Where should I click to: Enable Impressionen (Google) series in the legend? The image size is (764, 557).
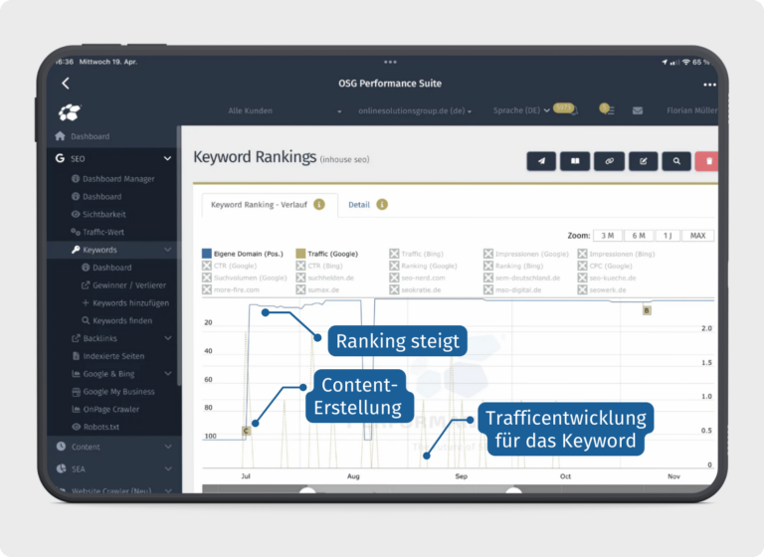(x=526, y=254)
